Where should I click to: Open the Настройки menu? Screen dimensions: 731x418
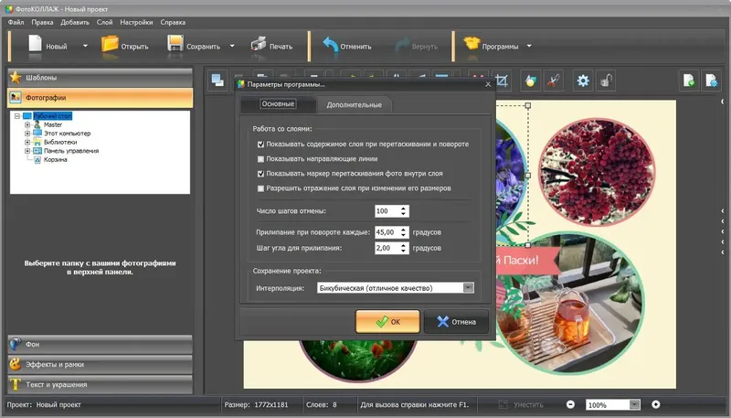pyautogui.click(x=136, y=22)
